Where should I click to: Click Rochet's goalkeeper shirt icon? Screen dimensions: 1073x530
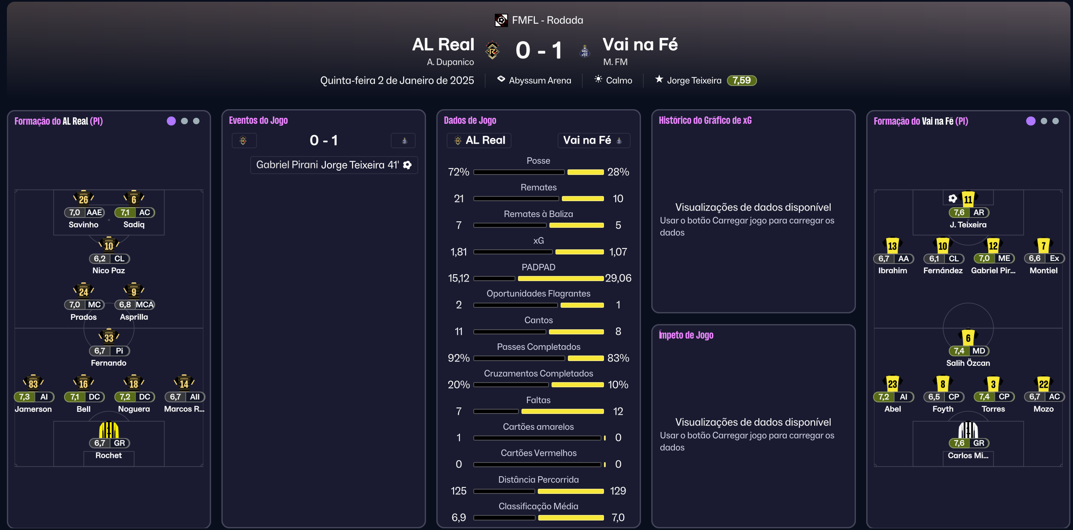[x=109, y=429]
